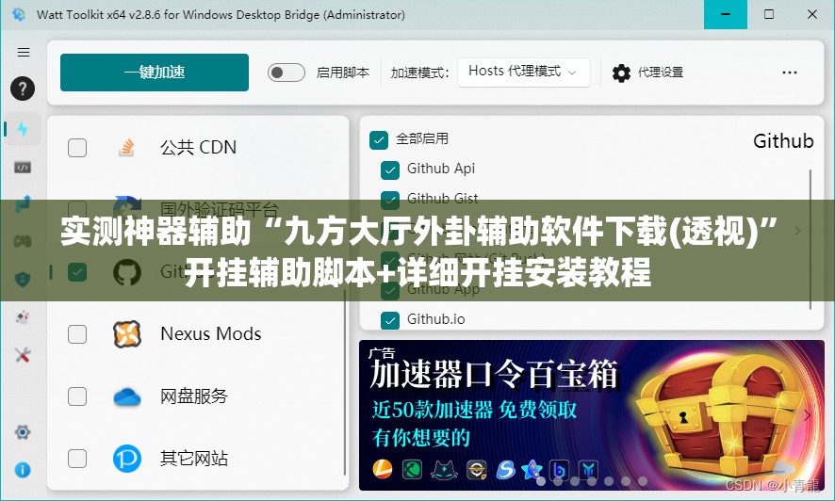This screenshot has height=501, width=835.
Task: Click the Github Api label
Action: point(440,169)
